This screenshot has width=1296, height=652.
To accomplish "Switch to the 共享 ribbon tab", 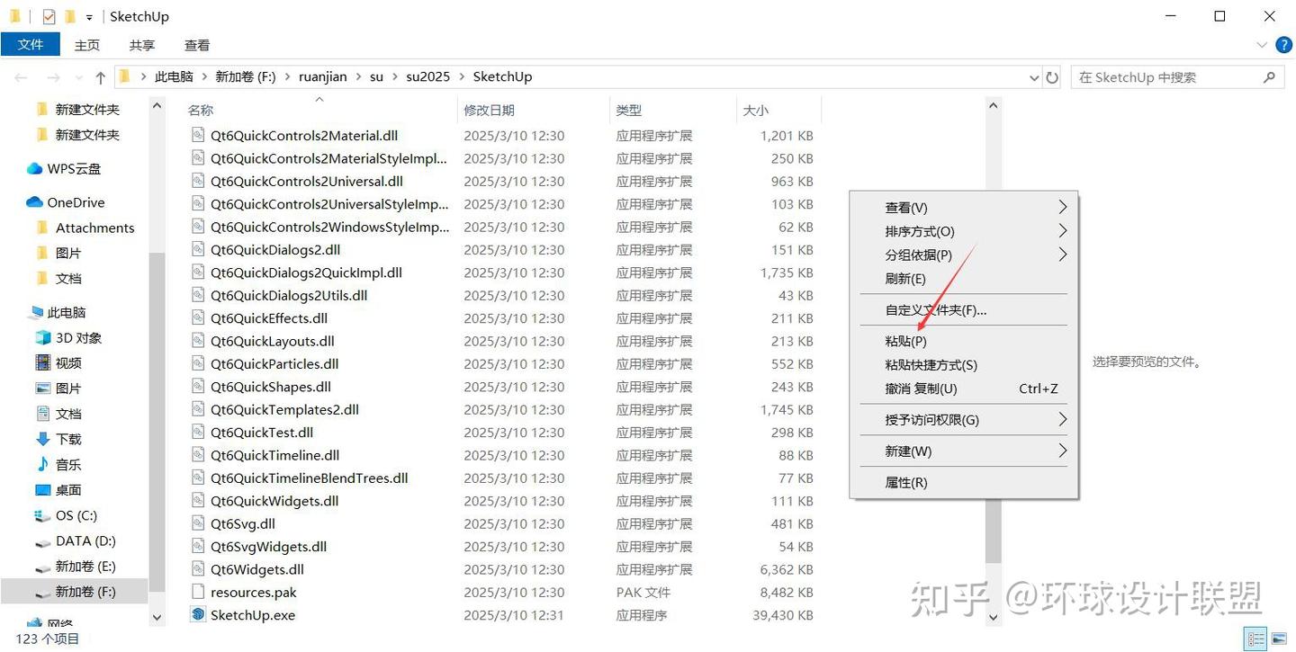I will [x=140, y=44].
